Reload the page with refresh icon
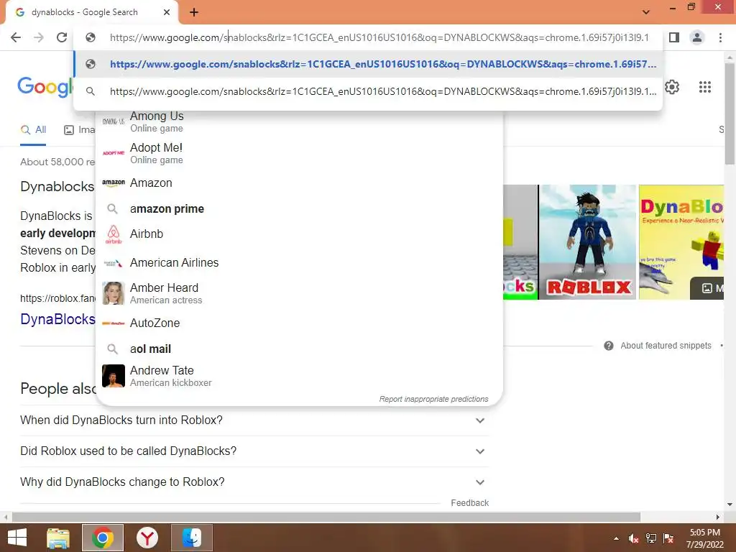This screenshot has width=736, height=552. (62, 37)
